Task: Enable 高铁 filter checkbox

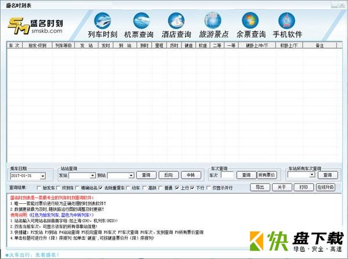Action: (144, 188)
